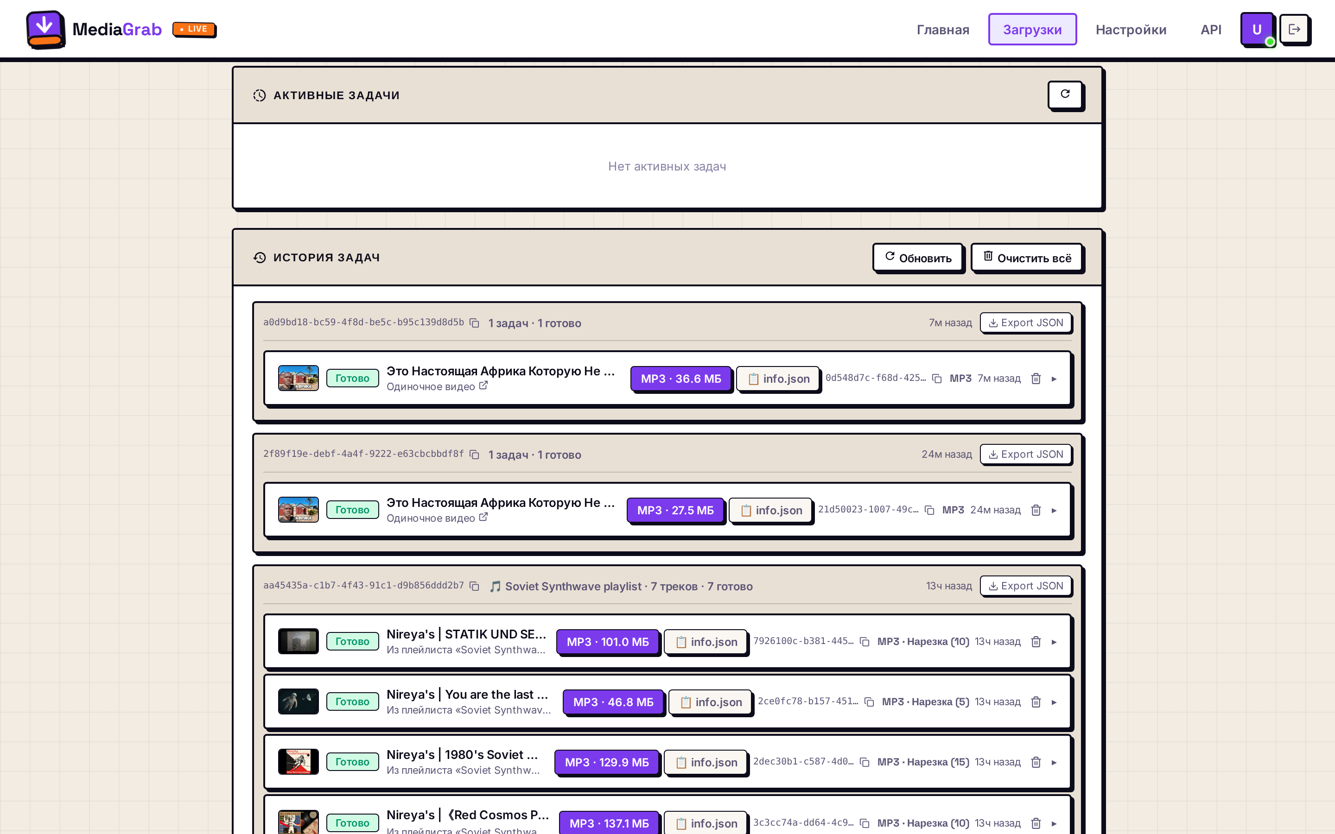The height and width of the screenshot is (834, 1335).
Task: Click title 'Nireya's | STATIK UND SE...'
Action: pyautogui.click(x=466, y=634)
